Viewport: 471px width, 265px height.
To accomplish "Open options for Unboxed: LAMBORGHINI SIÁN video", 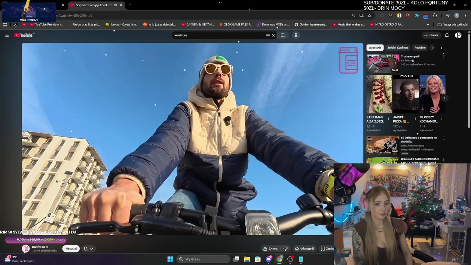I will coord(444,160).
